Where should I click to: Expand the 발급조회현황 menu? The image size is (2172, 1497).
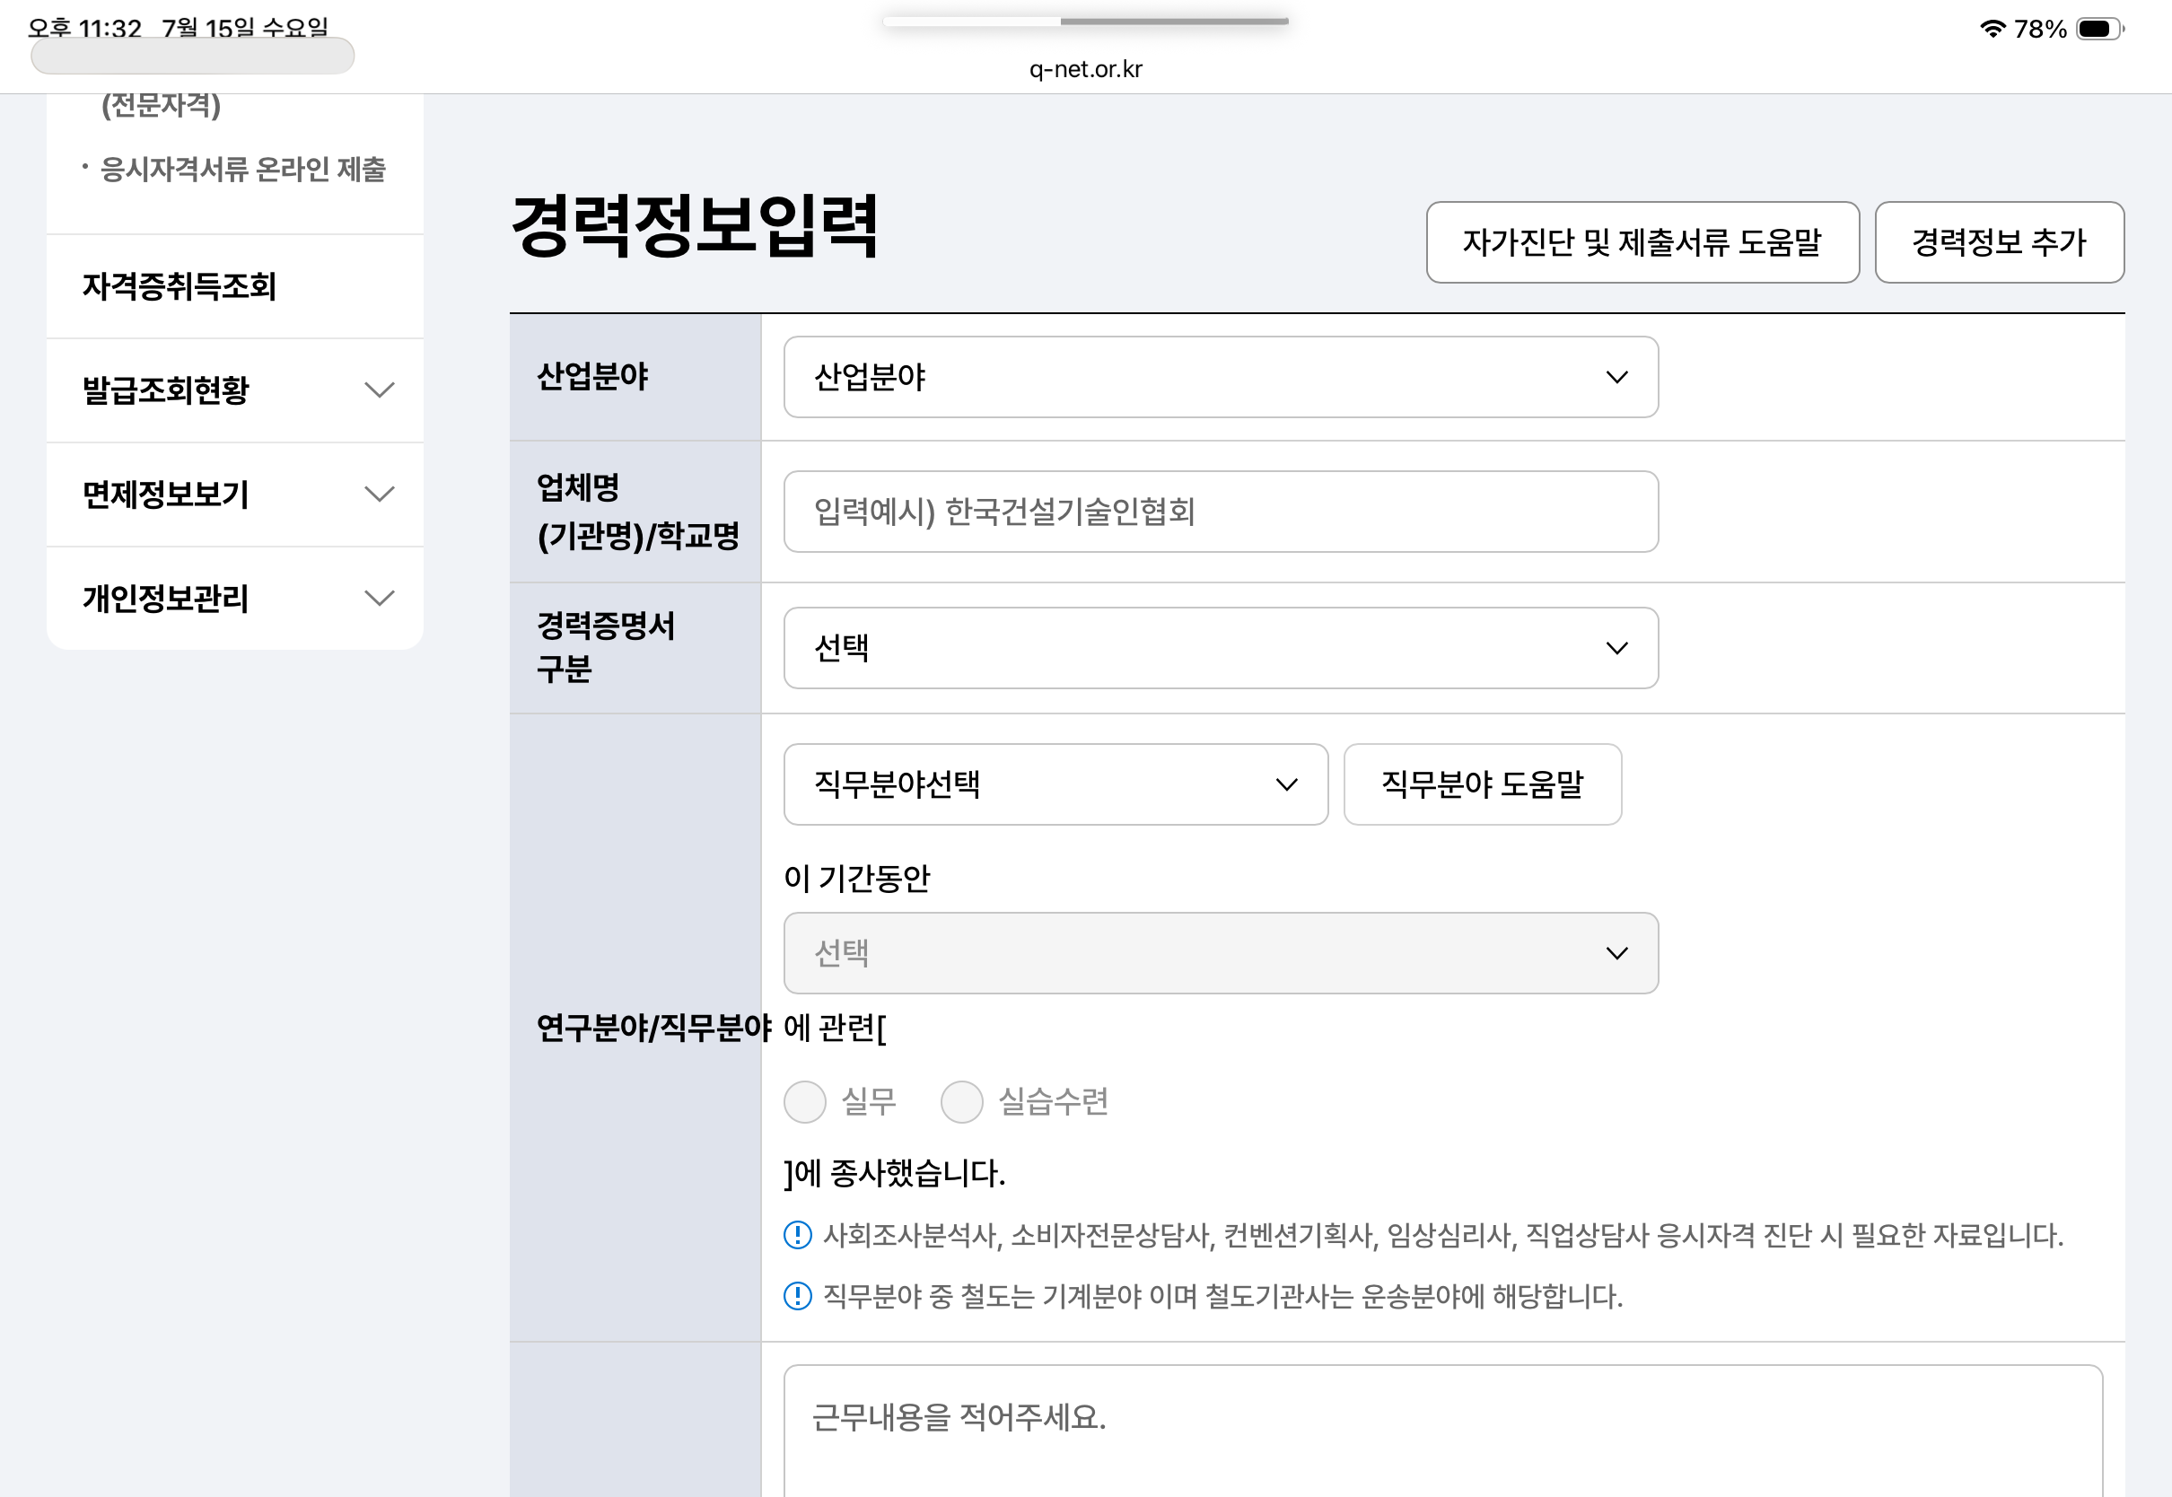click(234, 390)
